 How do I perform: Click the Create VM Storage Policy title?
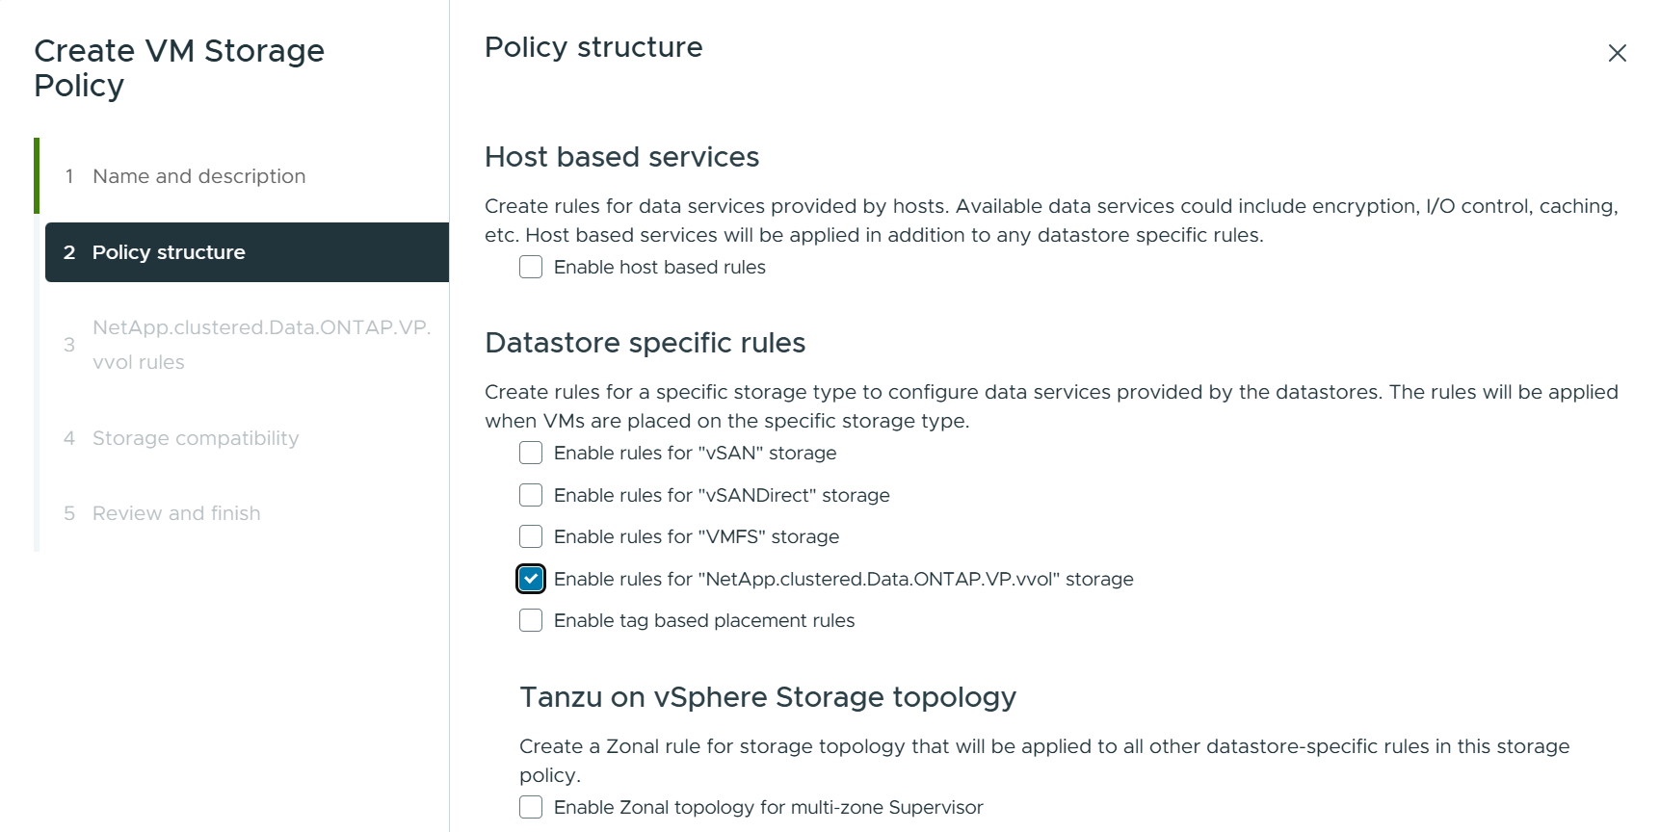pyautogui.click(x=179, y=67)
